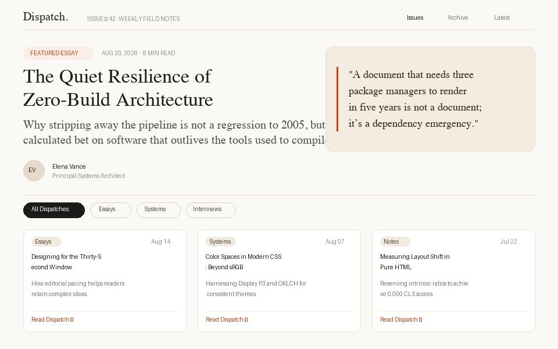Click the EV author avatar
The height and width of the screenshot is (349, 558).
pos(34,170)
